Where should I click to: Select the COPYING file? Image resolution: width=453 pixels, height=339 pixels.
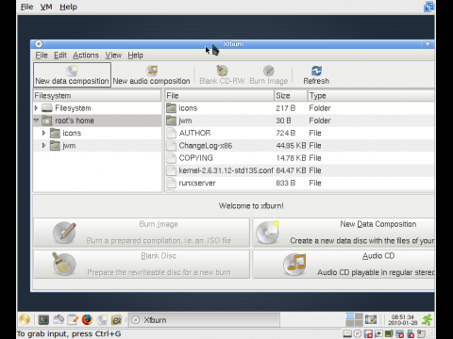coord(300,158)
